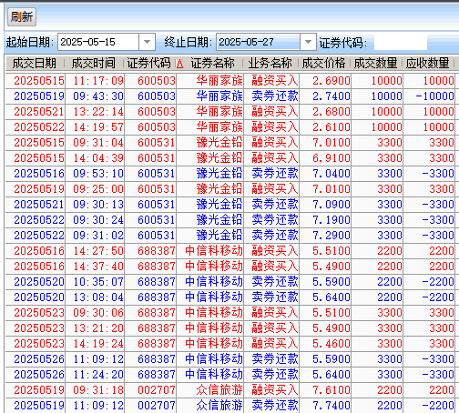Select the 中信科移动 row at 11:24:20
The image size is (459, 413).
[x=229, y=375]
